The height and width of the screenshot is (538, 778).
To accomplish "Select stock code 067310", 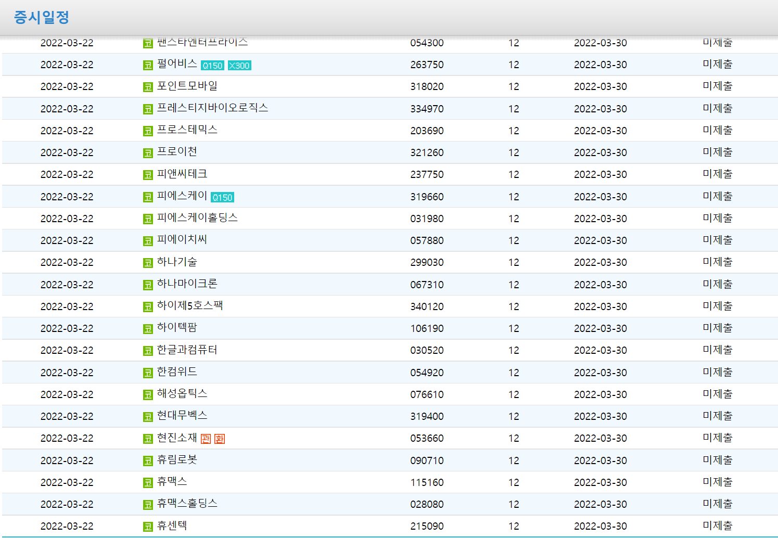I will click(x=427, y=285).
